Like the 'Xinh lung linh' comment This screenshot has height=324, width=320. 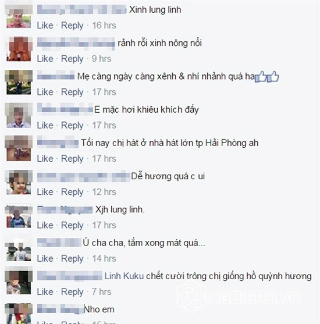[x=45, y=26]
